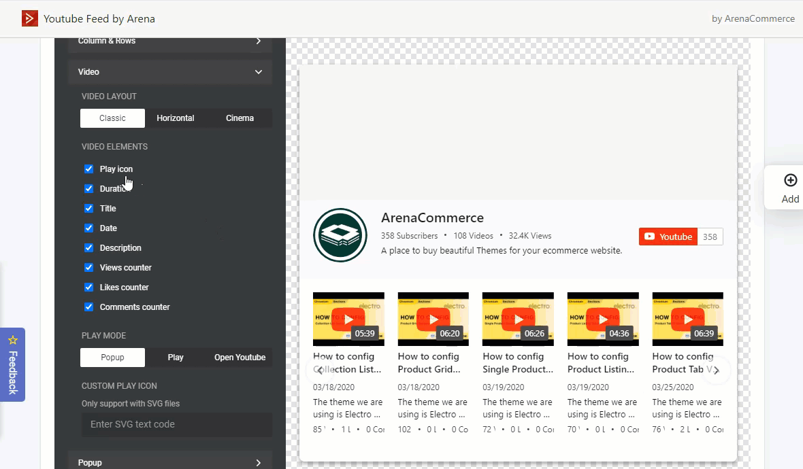Click the Feedback star tab

click(x=13, y=364)
